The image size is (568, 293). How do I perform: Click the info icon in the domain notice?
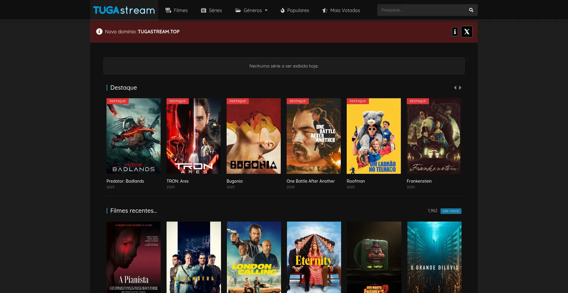pos(99,32)
